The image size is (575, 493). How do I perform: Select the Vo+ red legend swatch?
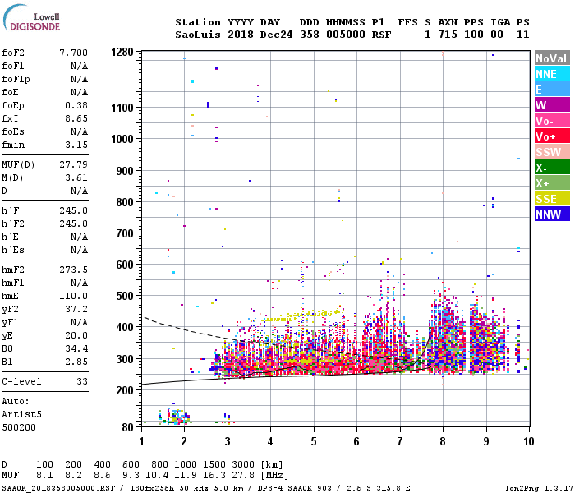pyautogui.click(x=552, y=136)
